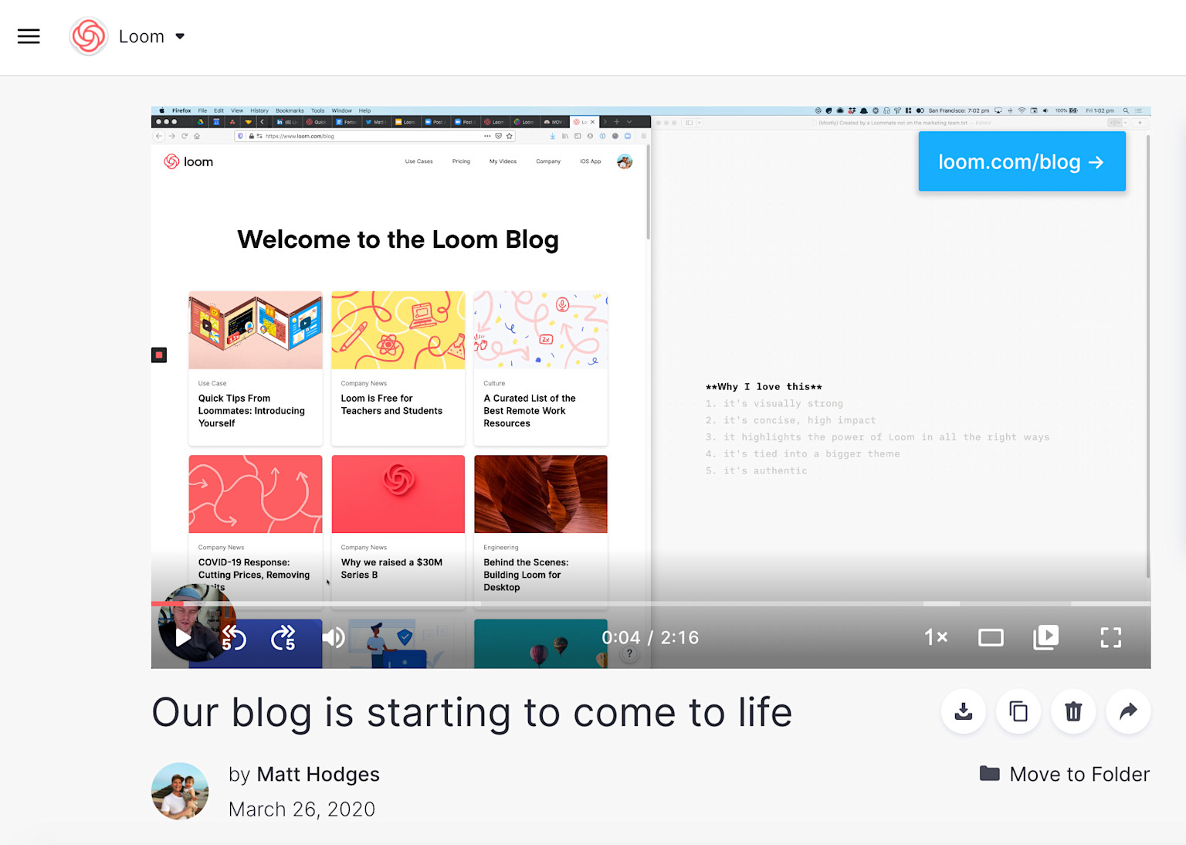
Task: Click the red stop-recording square in the video
Action: 159,355
